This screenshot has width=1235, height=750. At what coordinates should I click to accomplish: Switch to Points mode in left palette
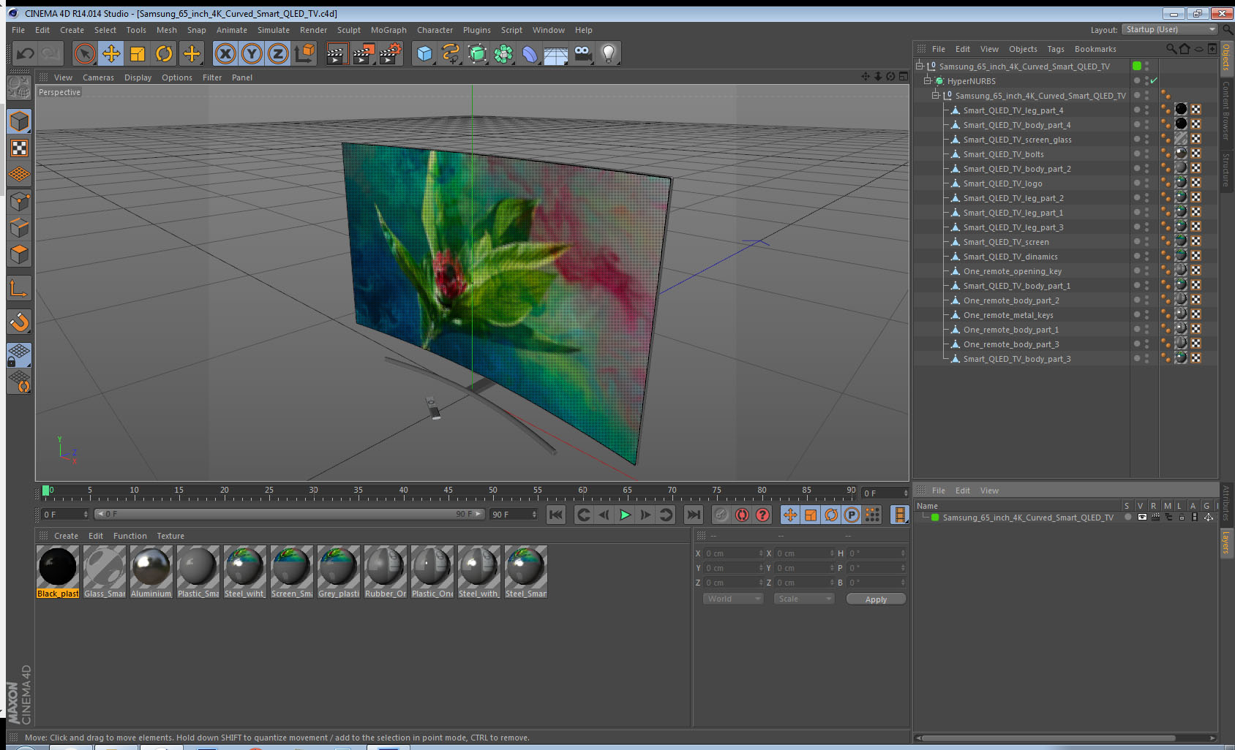point(19,201)
